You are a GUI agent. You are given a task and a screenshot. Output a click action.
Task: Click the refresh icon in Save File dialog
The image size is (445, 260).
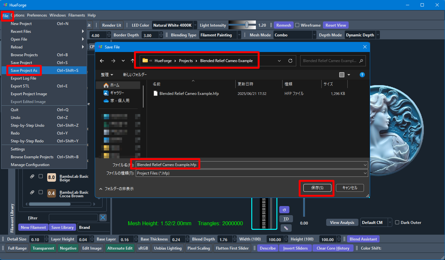290,61
